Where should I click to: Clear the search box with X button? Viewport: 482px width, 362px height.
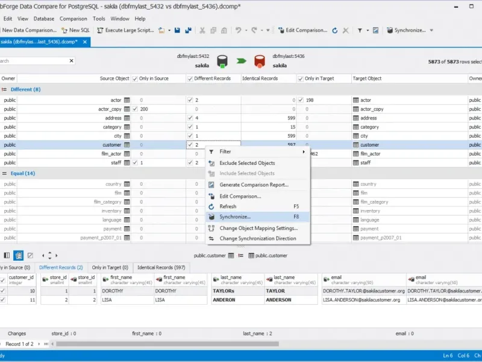[71, 61]
